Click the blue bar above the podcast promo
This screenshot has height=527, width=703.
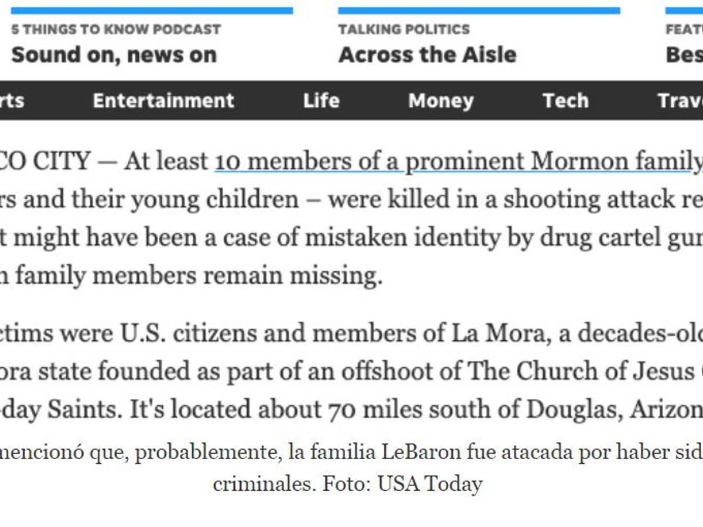[x=152, y=11]
